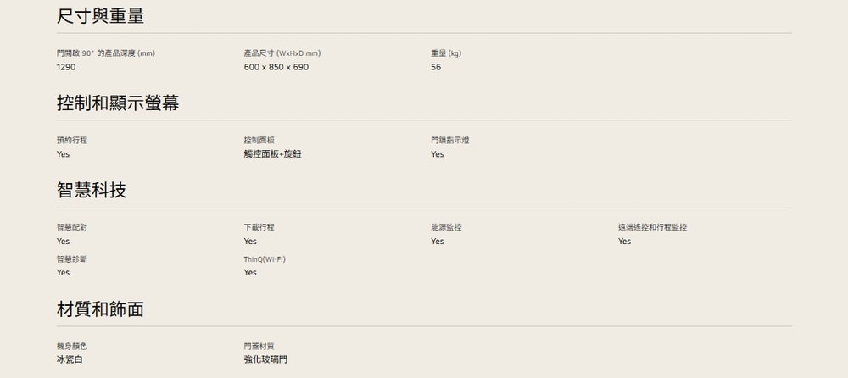Click the 能源監控 label
The width and height of the screenshot is (848, 378).
pyautogui.click(x=446, y=227)
